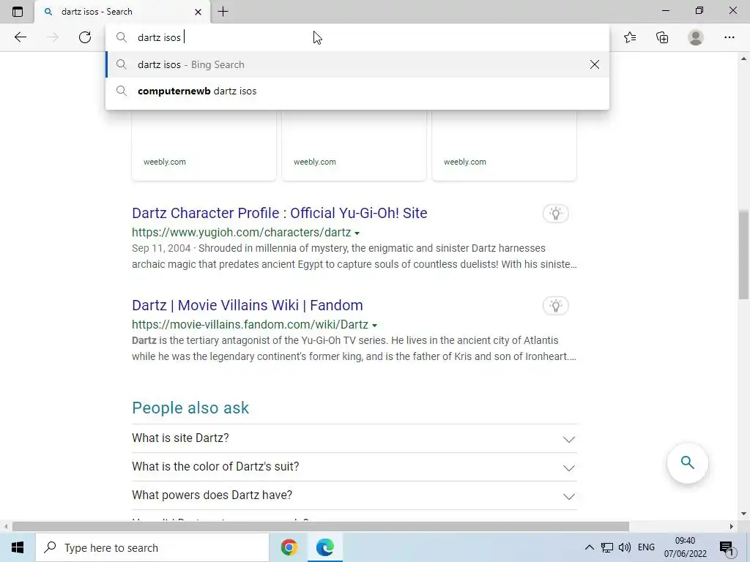The width and height of the screenshot is (750, 562).
Task: Click the floating search magnifier button
Action: [687, 462]
